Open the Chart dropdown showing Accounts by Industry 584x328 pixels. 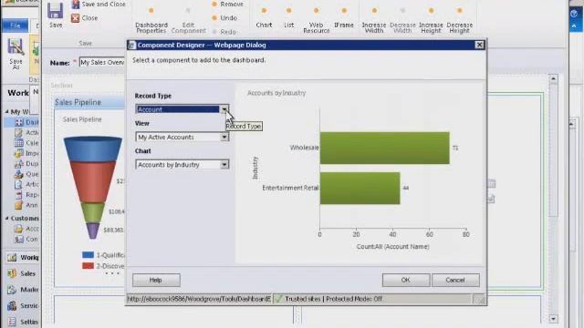(182, 165)
